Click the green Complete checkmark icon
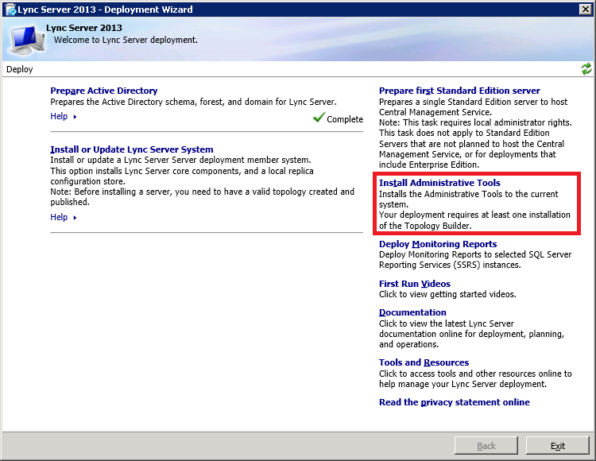The width and height of the screenshot is (596, 461). (319, 118)
